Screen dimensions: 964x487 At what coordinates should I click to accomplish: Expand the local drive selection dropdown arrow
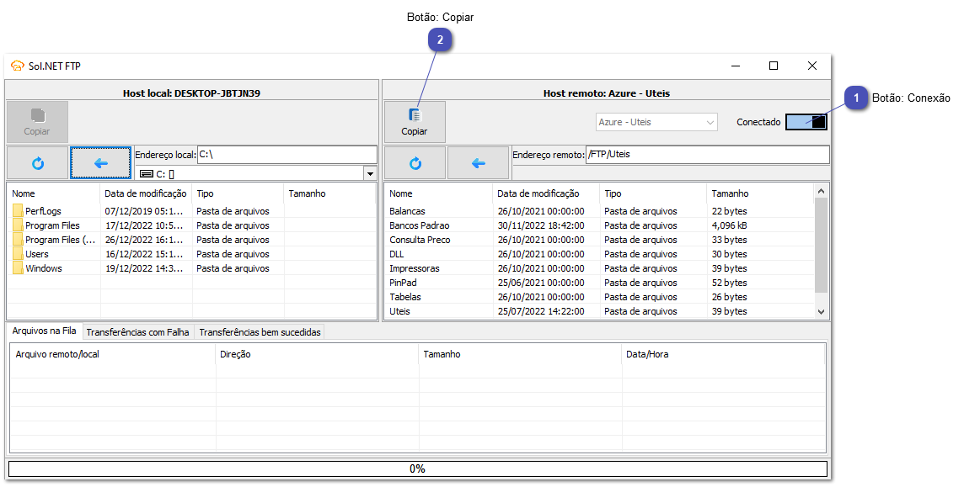coord(370,172)
